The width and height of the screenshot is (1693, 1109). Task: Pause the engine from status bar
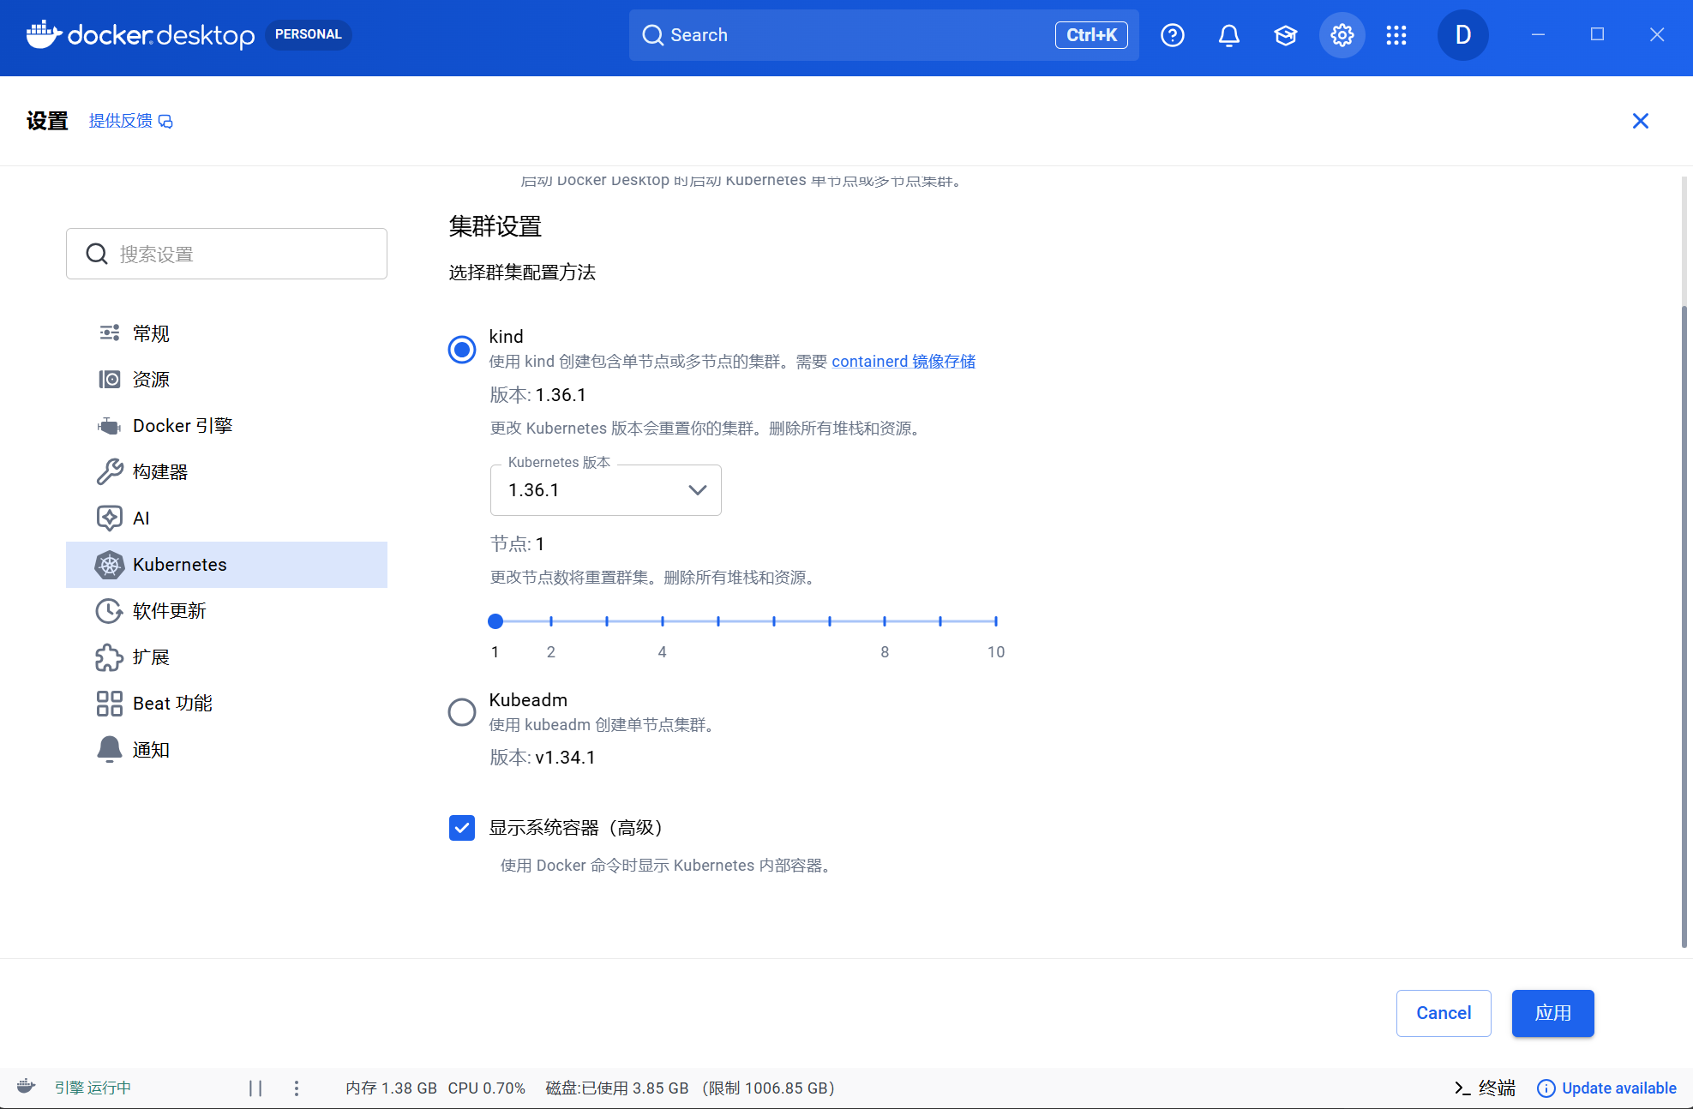tap(255, 1088)
